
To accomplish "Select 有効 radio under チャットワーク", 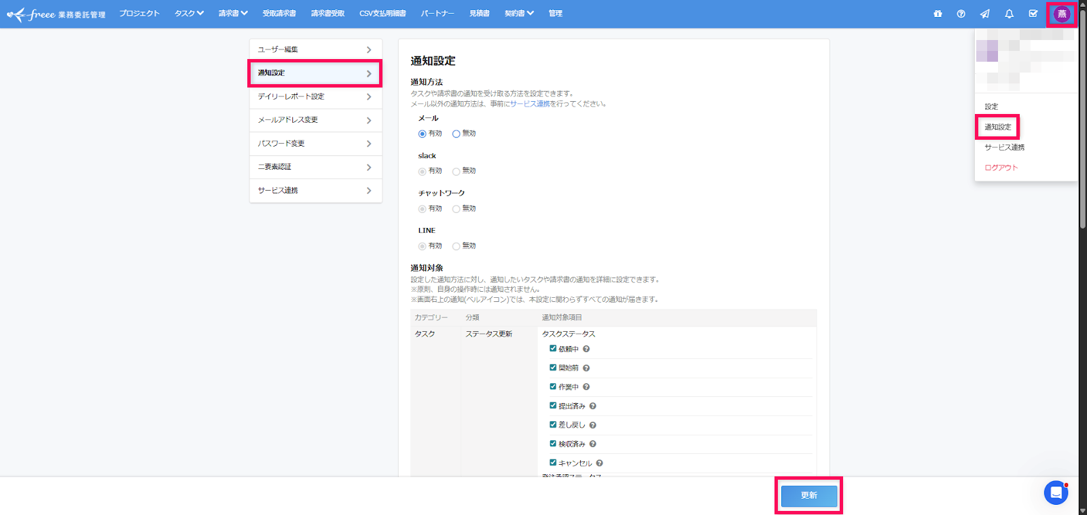I will coord(423,209).
